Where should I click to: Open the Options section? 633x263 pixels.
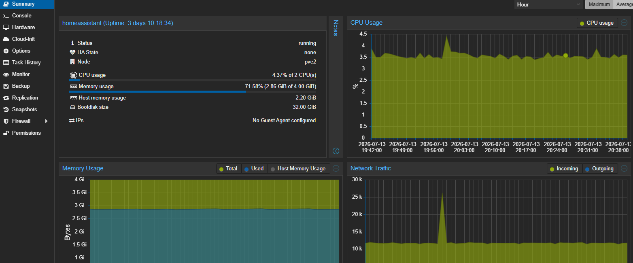pyautogui.click(x=27, y=51)
